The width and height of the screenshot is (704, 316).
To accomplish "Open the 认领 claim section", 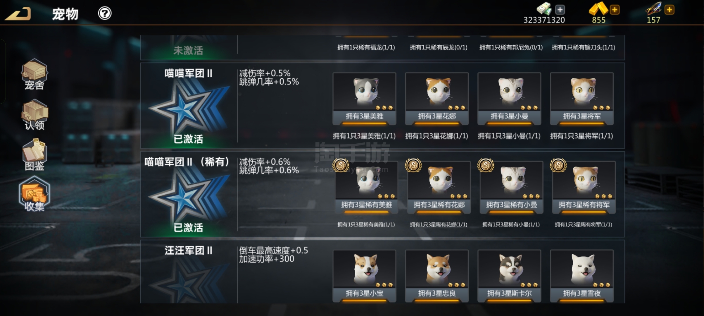I will (34, 115).
